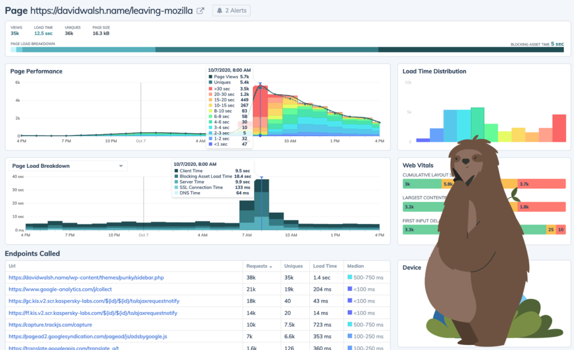
Task: Click the green 3k segment under Cumulative Layout
Action: click(422, 184)
